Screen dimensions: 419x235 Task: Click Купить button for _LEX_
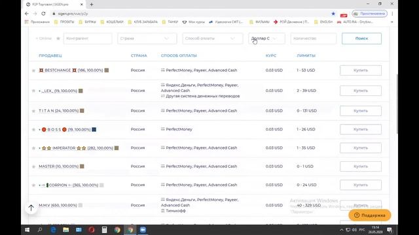[x=361, y=91]
